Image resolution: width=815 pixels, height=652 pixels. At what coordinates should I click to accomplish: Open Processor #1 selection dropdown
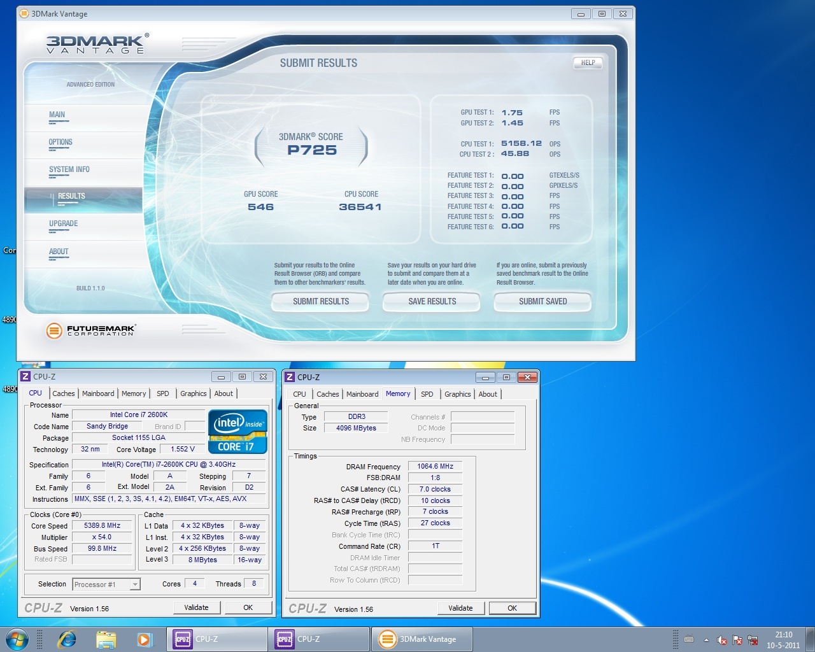point(106,585)
